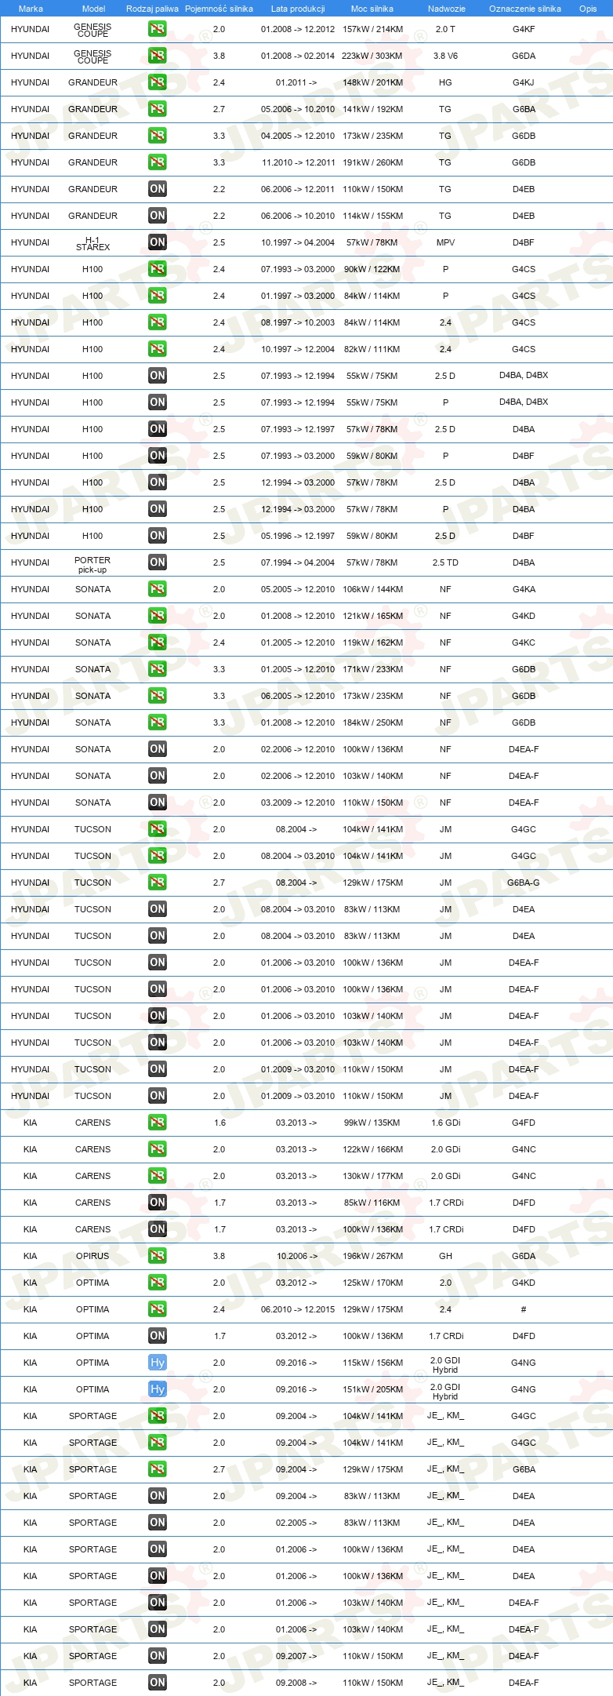613x1696 pixels.
Task: Click diesel ON icon for Sportage 09.2008 row
Action: pyautogui.click(x=158, y=1683)
